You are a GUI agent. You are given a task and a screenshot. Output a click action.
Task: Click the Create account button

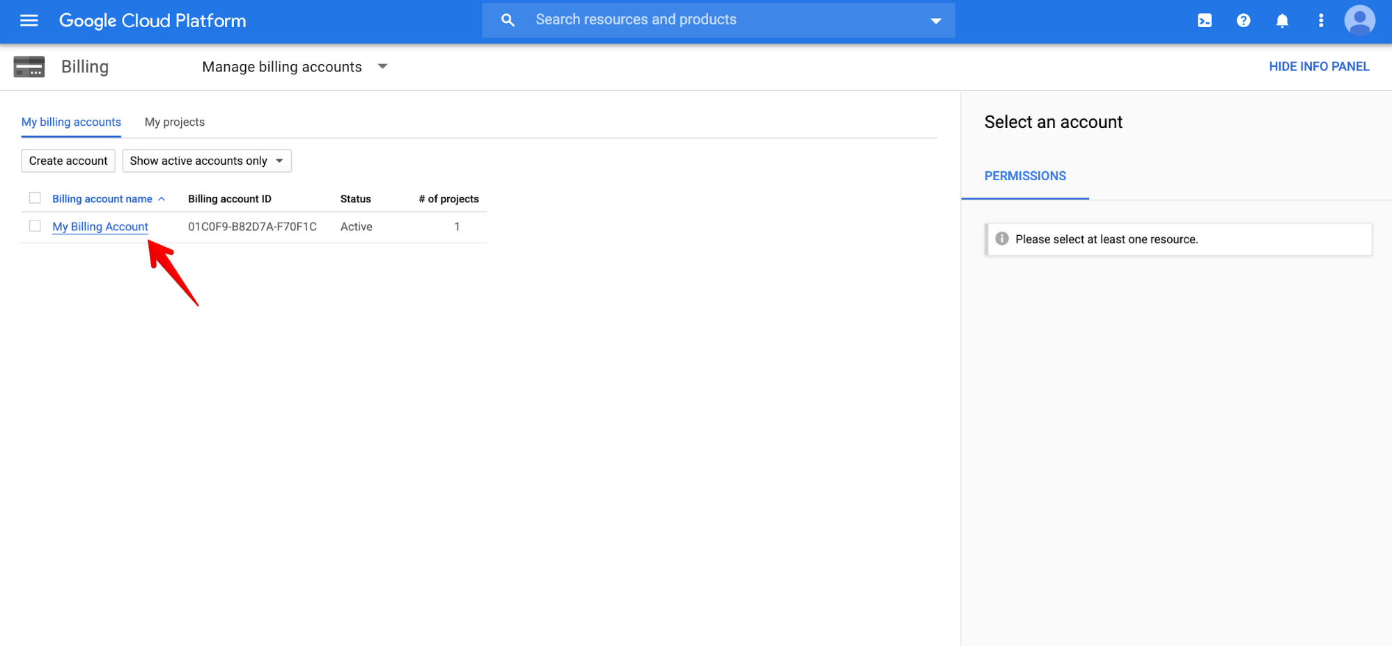[68, 161]
